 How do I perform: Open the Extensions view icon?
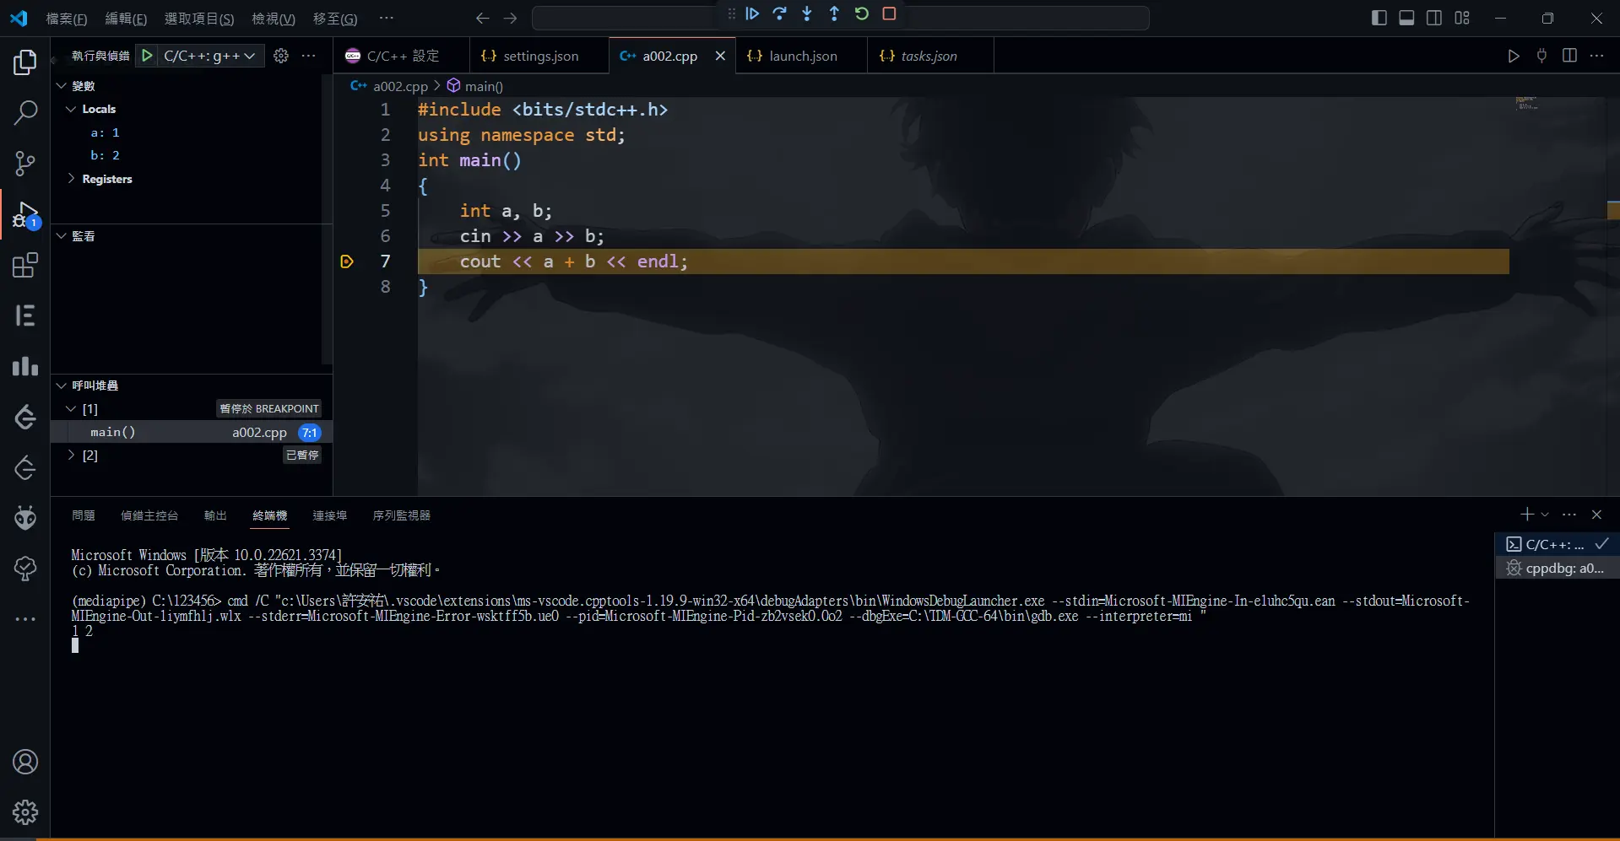click(25, 266)
